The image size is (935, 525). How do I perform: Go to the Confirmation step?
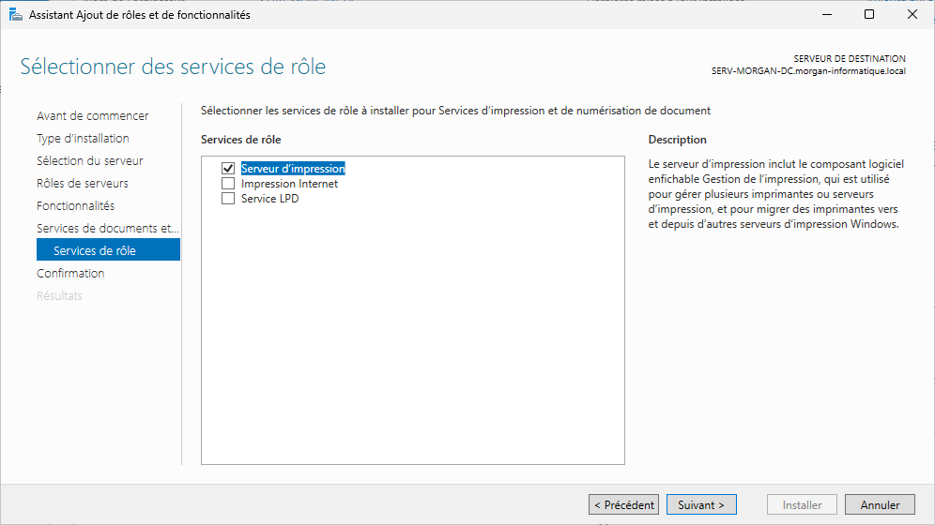(x=70, y=274)
